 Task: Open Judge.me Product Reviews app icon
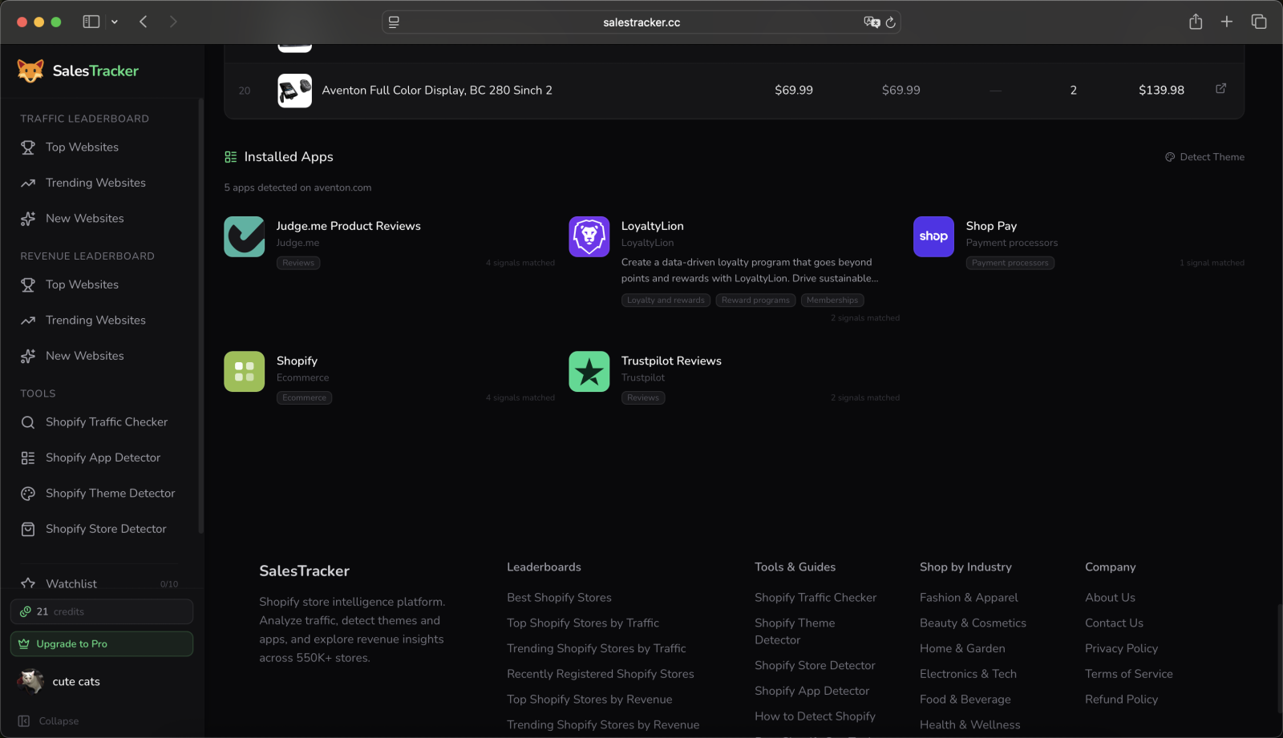tap(244, 236)
